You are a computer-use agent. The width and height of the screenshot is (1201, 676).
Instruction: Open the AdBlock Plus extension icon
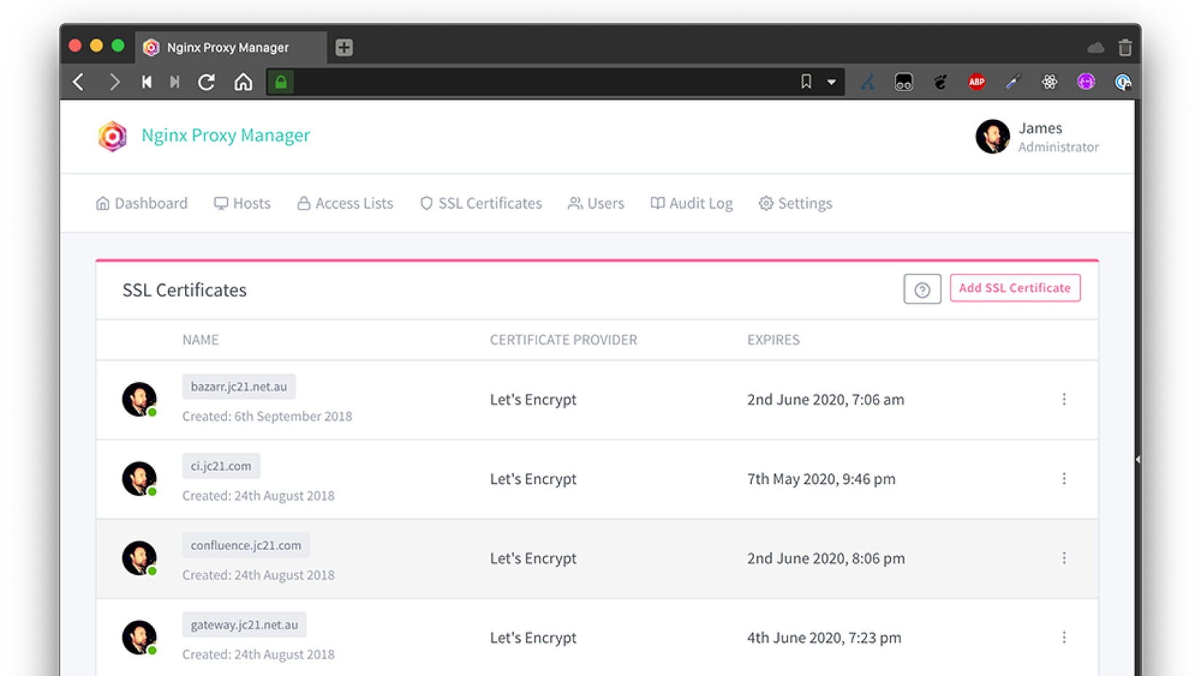click(977, 81)
